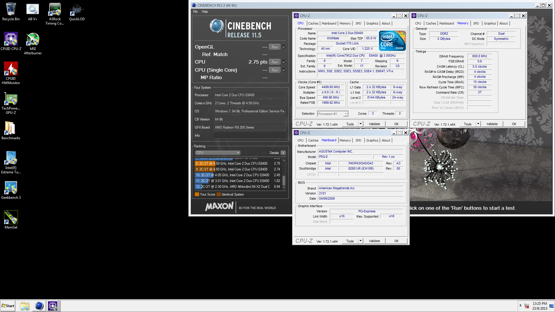Run the OpenGL benchmark
This screenshot has height=312, width=555.
coord(275,47)
